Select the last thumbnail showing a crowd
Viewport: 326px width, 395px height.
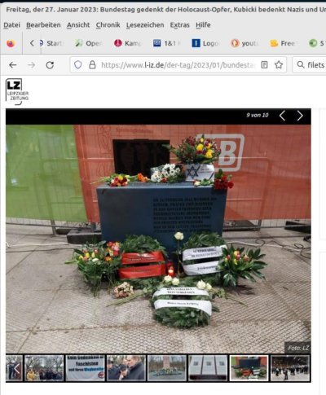(x=290, y=368)
